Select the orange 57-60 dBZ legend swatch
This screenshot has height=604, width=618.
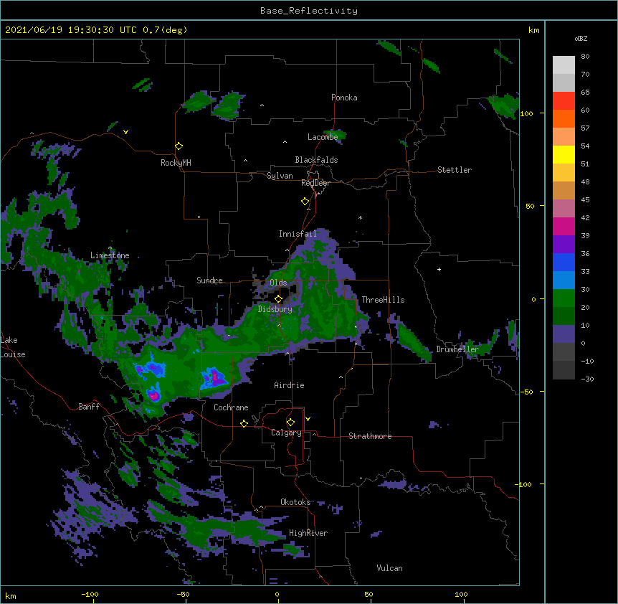[564, 118]
